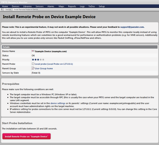The width and height of the screenshot is (159, 145).
Task: Click the (Total: 0) sensors value
Action: (36, 73)
